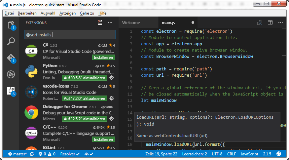Open the warnings count in status bar

coord(52,154)
